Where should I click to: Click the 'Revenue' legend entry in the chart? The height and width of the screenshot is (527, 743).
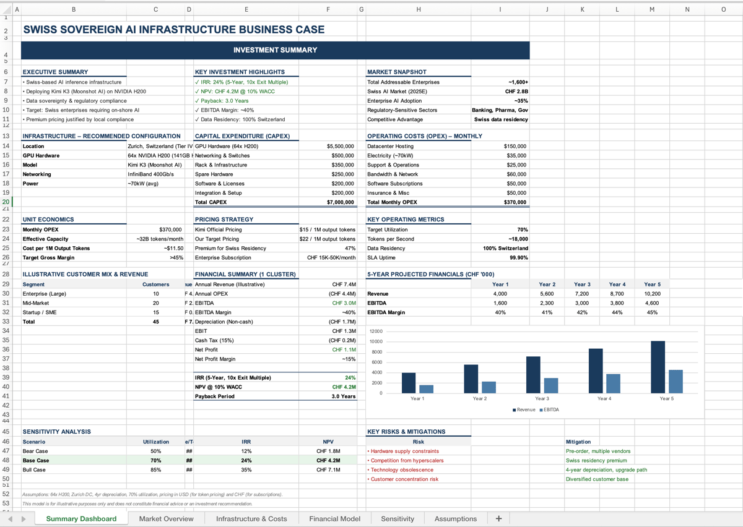pos(524,409)
